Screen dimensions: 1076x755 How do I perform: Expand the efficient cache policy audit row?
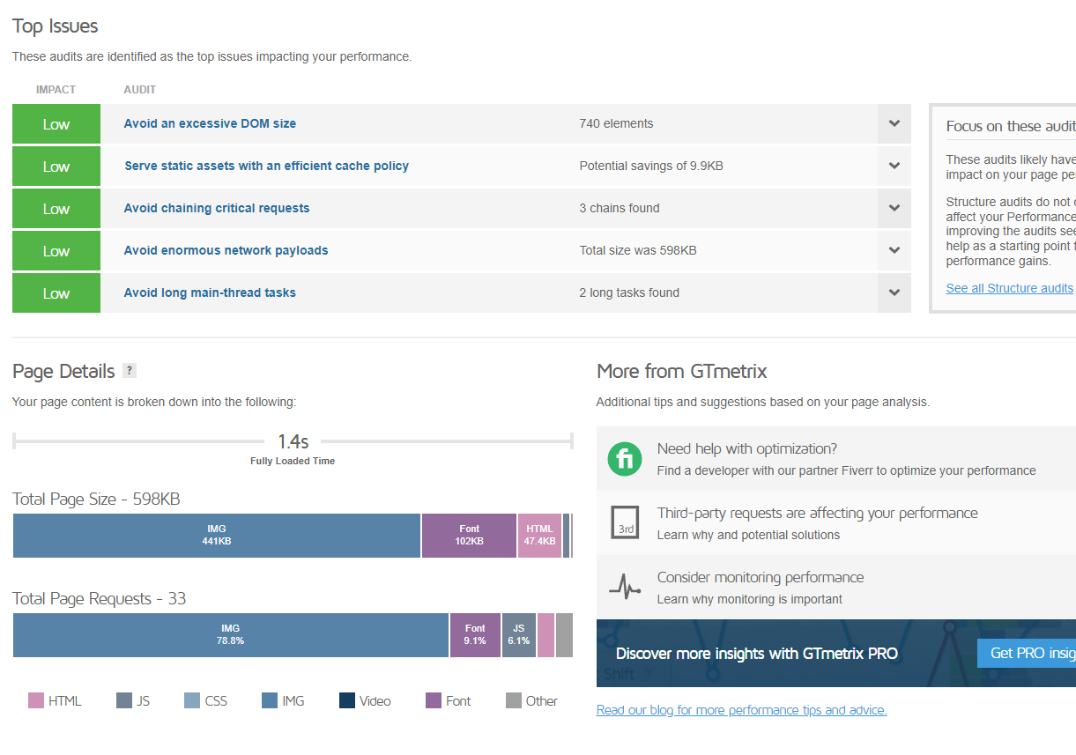[x=462, y=166]
